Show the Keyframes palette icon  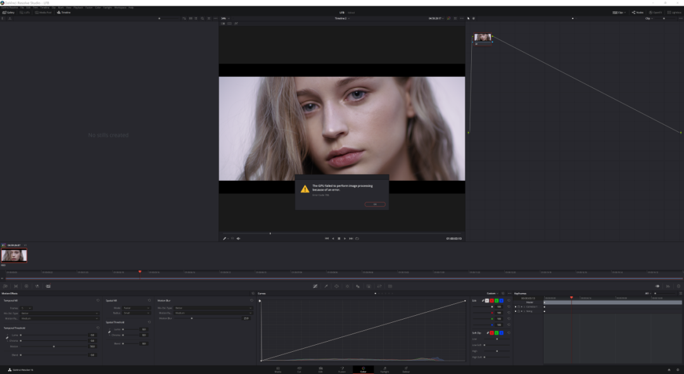[x=657, y=287]
